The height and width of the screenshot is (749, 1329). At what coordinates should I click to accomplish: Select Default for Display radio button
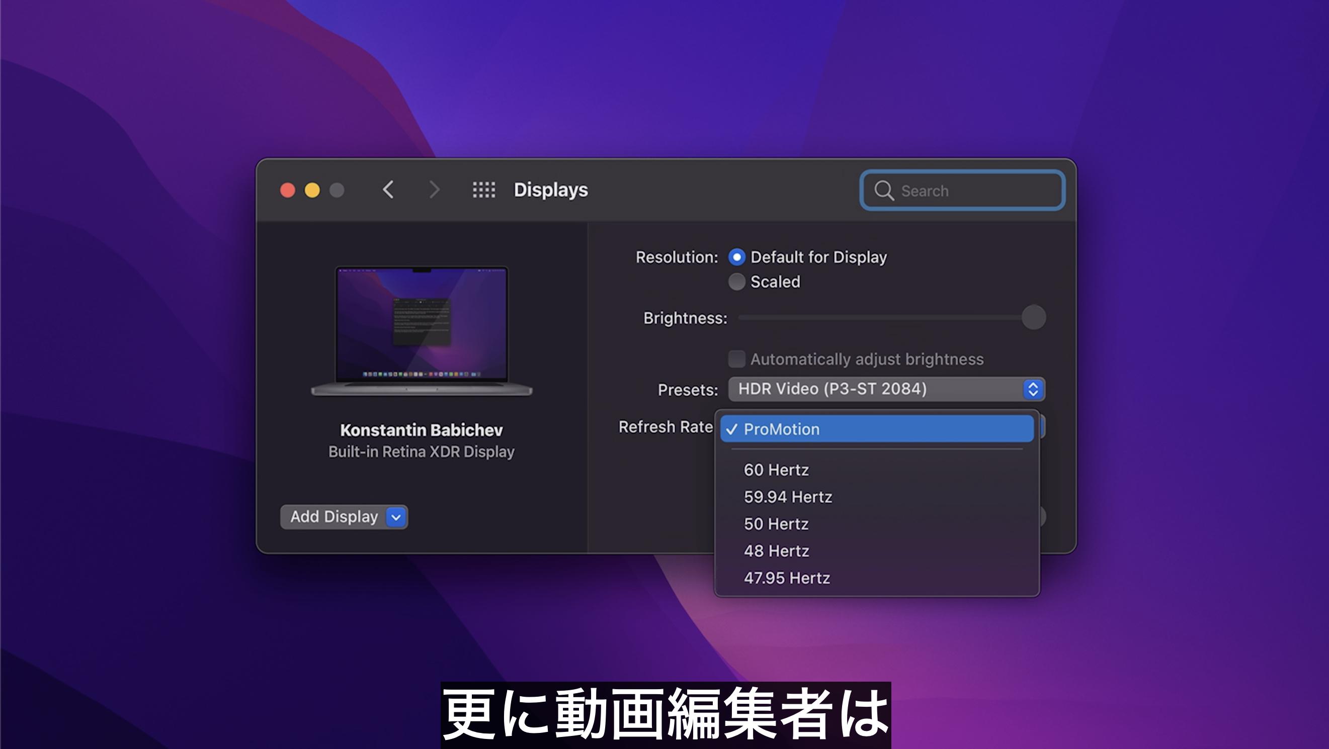(x=736, y=255)
